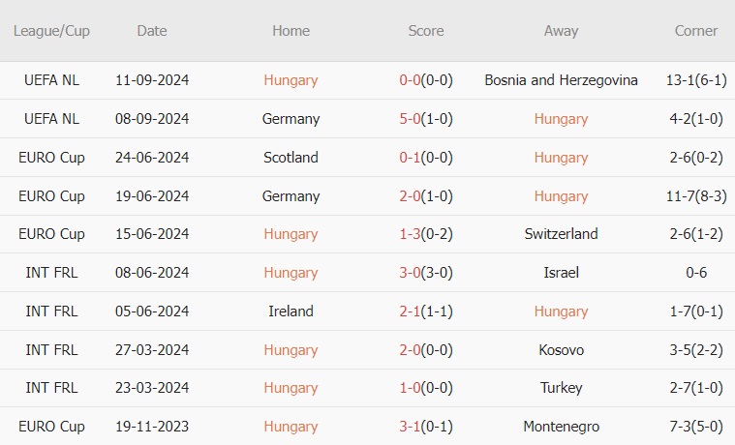Open Bosnia and Herzegovina team link
The image size is (735, 445).
tap(561, 80)
